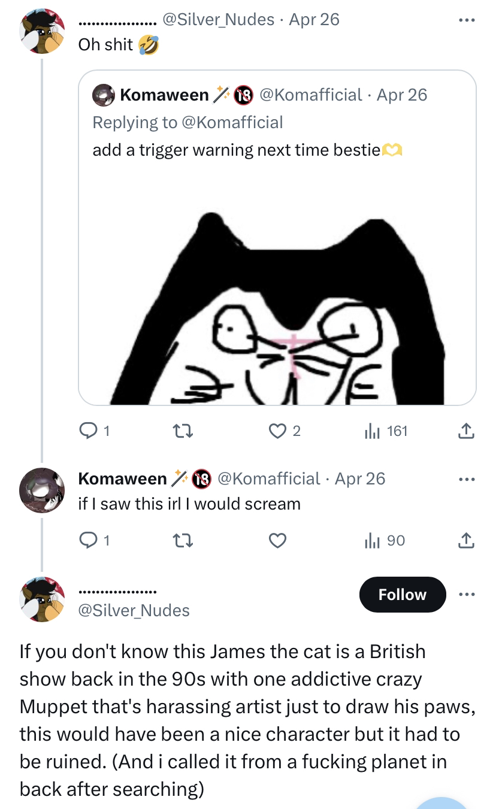Screen dimensions: 496x809
Task: Share Komaween's 'would scream' reply
Action: click(466, 541)
